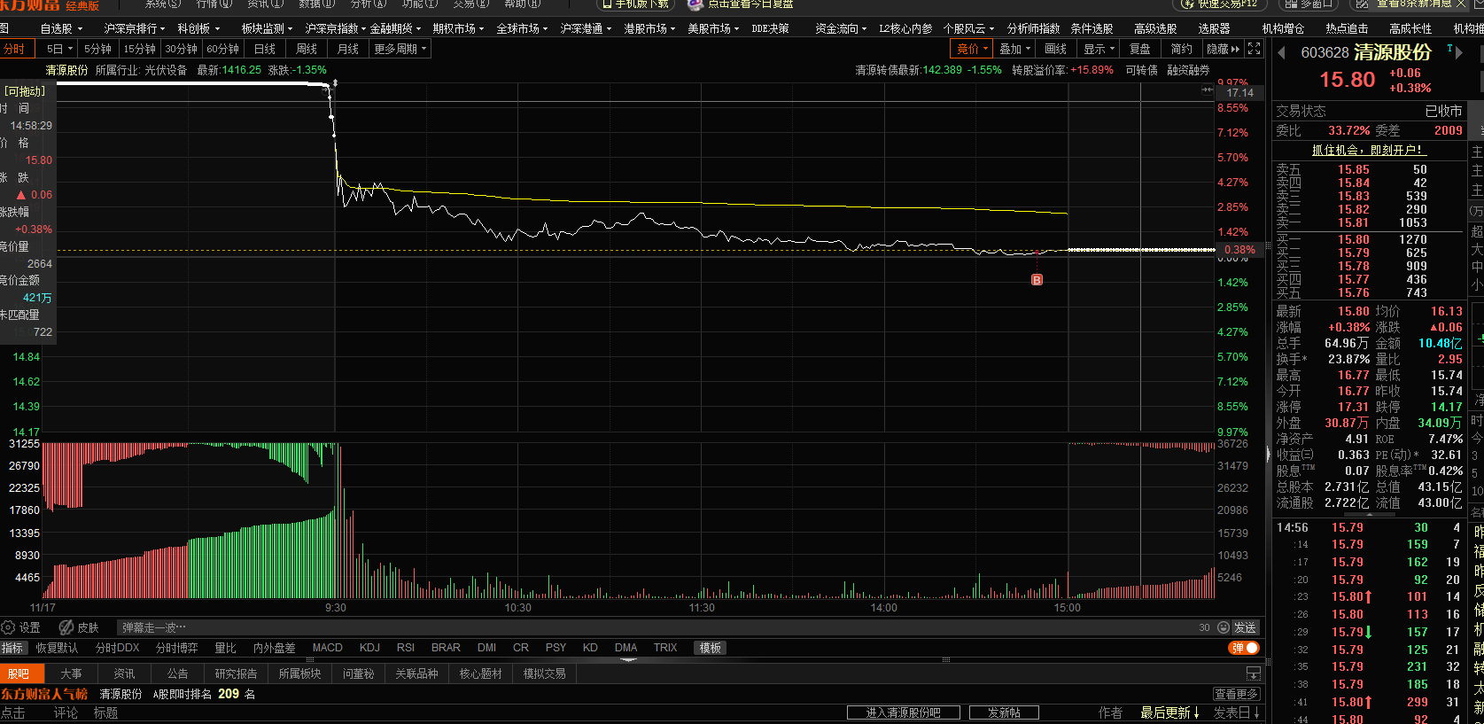The height and width of the screenshot is (724, 1484).
Task: Click the small T marker beside stock name
Action: click(x=1449, y=49)
